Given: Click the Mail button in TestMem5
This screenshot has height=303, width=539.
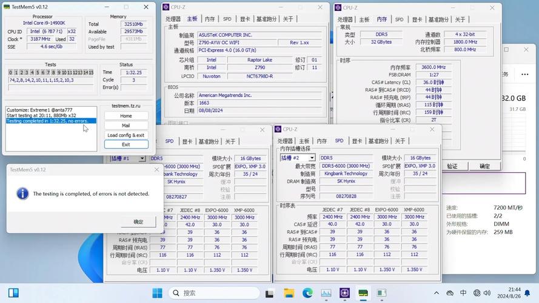Looking at the screenshot, I should (x=126, y=125).
